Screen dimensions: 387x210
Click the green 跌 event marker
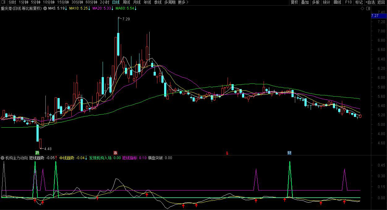click(x=37, y=153)
